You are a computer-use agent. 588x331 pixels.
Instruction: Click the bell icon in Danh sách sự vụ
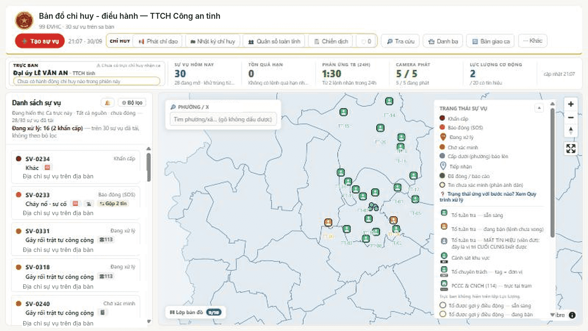[108, 103]
